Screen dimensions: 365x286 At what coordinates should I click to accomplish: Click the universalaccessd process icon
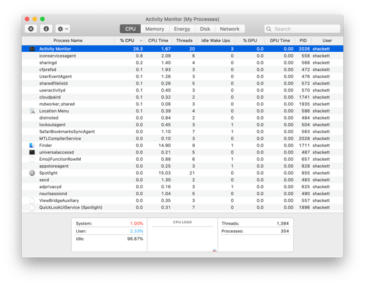[32, 152]
